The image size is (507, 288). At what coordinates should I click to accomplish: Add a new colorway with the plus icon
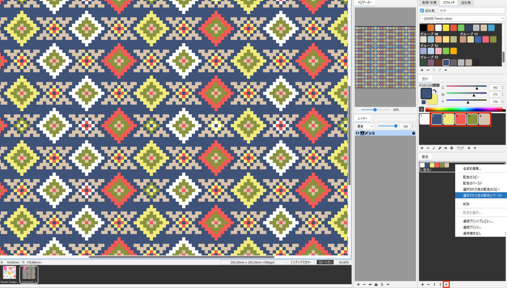click(422, 285)
